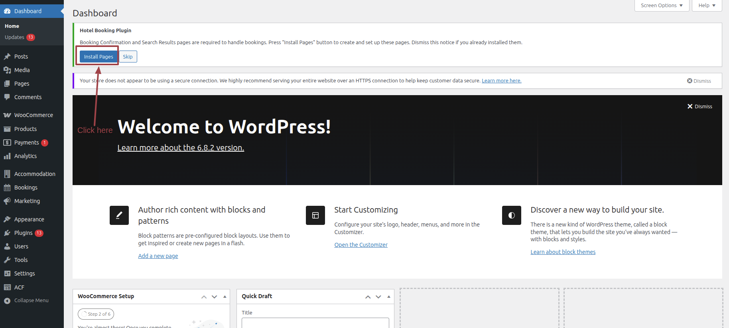
Task: Click the Accommodation building icon
Action: [x=7, y=174]
